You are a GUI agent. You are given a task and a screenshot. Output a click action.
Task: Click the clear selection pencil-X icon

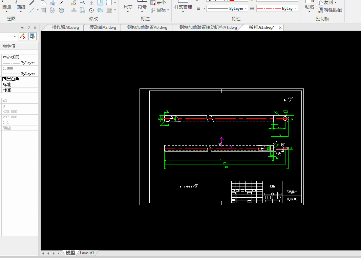click(23, 36)
